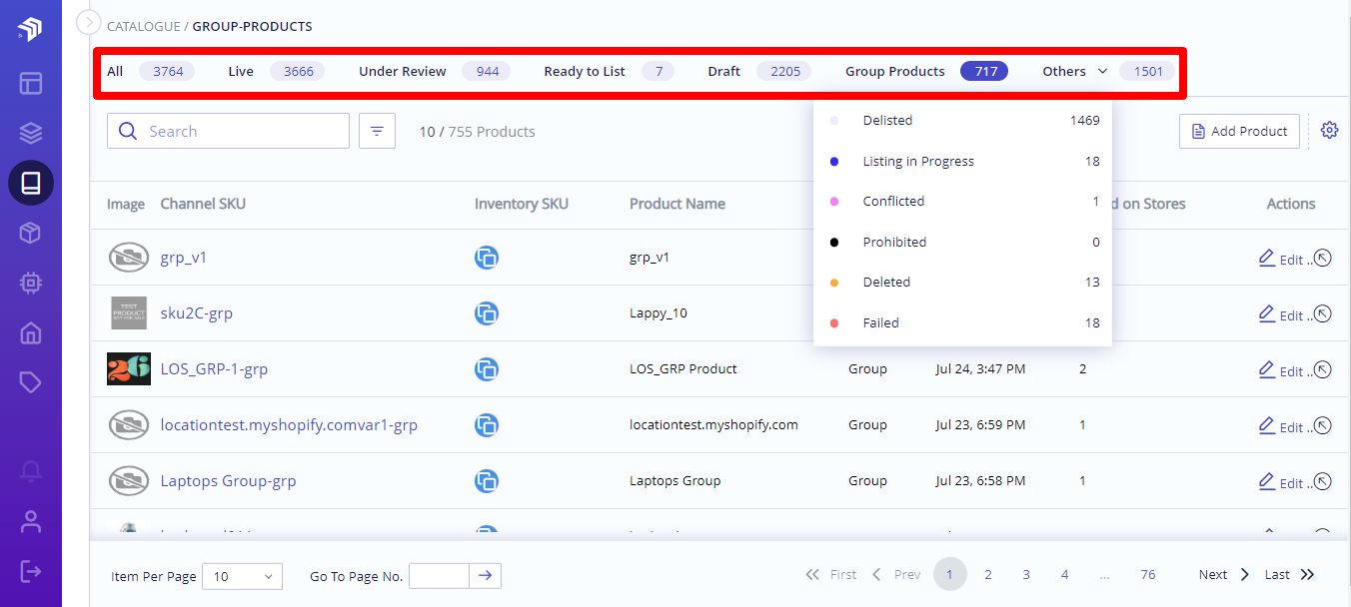Click the Search products field
1351x607 pixels.
pyautogui.click(x=228, y=131)
